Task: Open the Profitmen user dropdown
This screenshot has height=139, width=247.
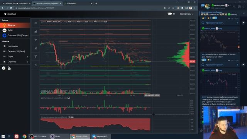Action: (x=186, y=14)
